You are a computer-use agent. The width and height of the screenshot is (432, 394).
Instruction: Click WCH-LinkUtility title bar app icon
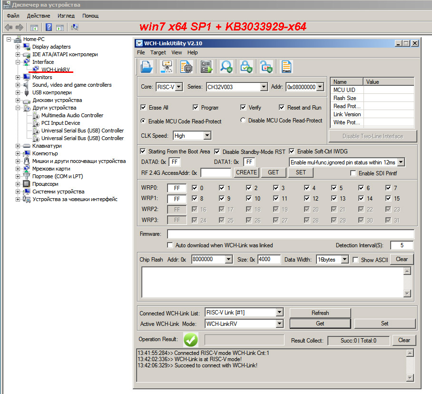click(x=139, y=43)
